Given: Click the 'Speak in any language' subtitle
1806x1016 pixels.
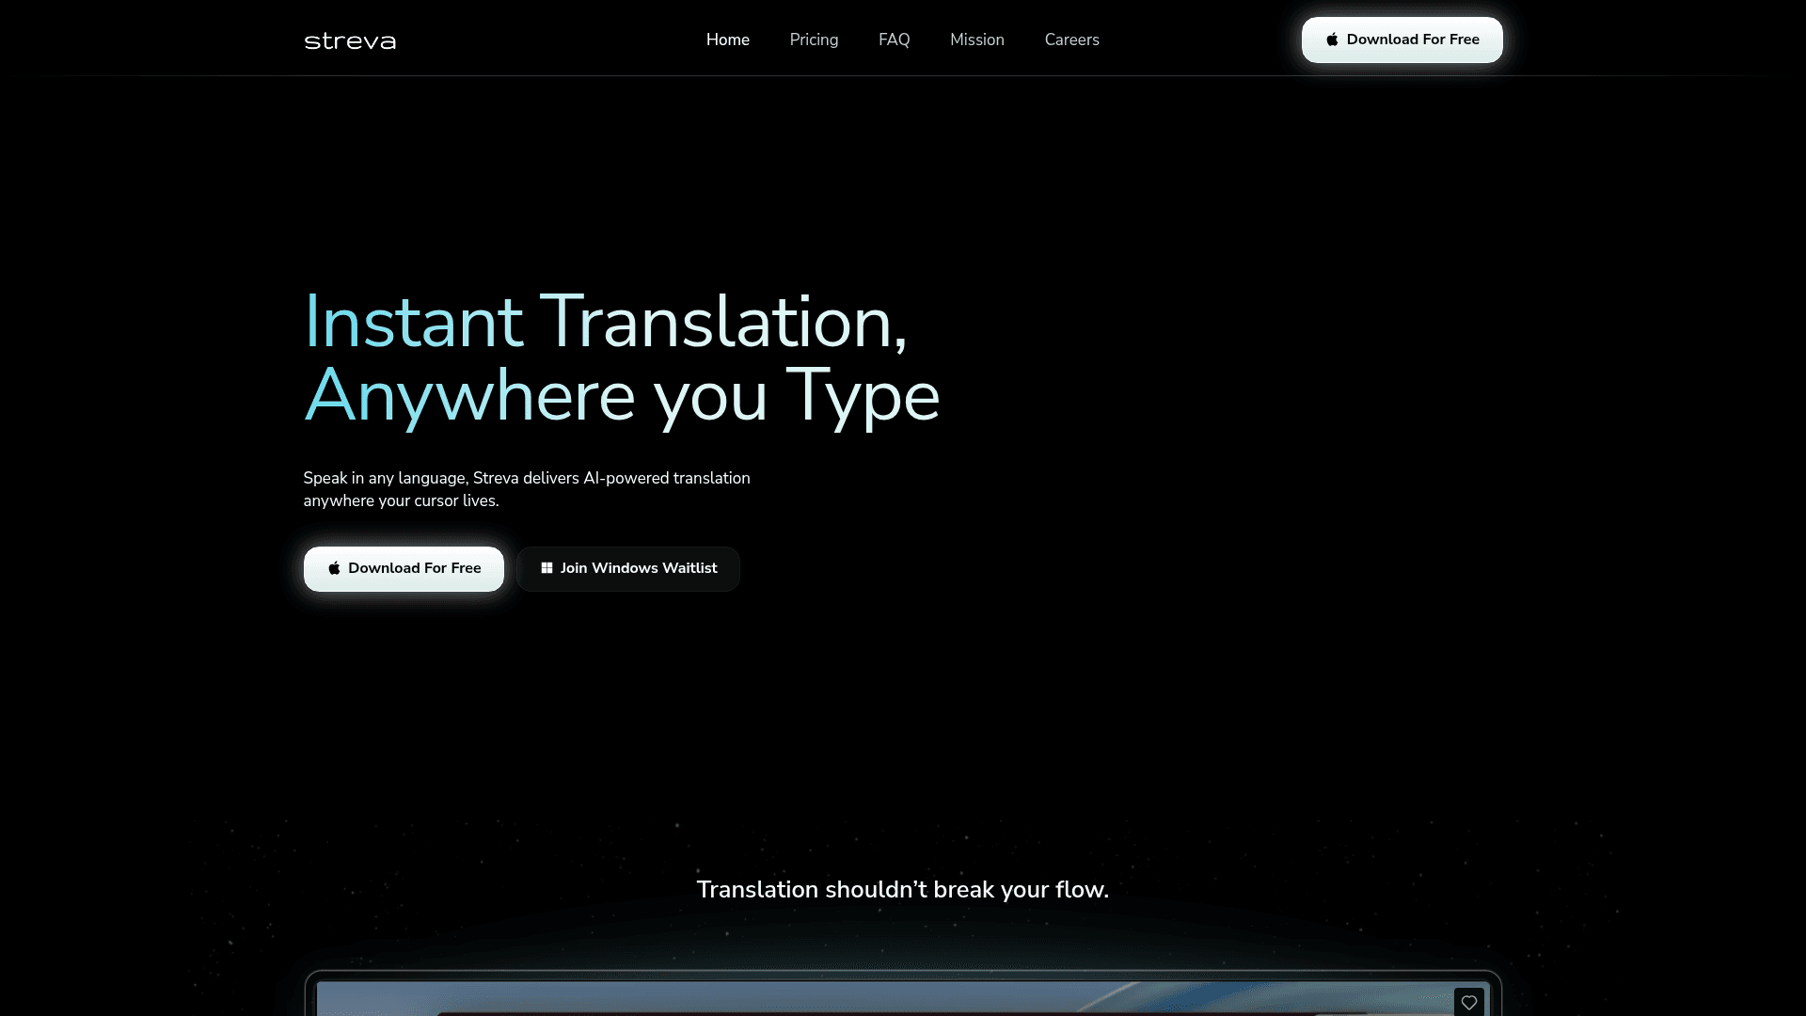Looking at the screenshot, I should [526, 478].
